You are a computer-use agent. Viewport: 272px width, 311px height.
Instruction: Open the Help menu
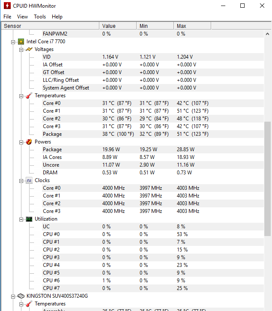[57, 17]
